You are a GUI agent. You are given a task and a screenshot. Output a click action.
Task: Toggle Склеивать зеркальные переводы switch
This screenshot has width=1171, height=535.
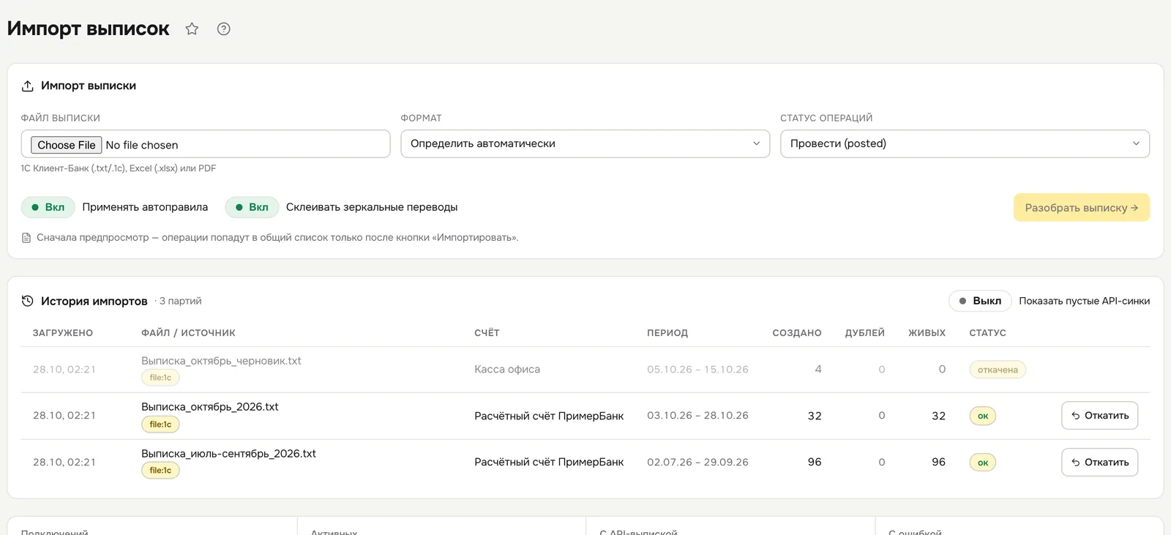252,207
